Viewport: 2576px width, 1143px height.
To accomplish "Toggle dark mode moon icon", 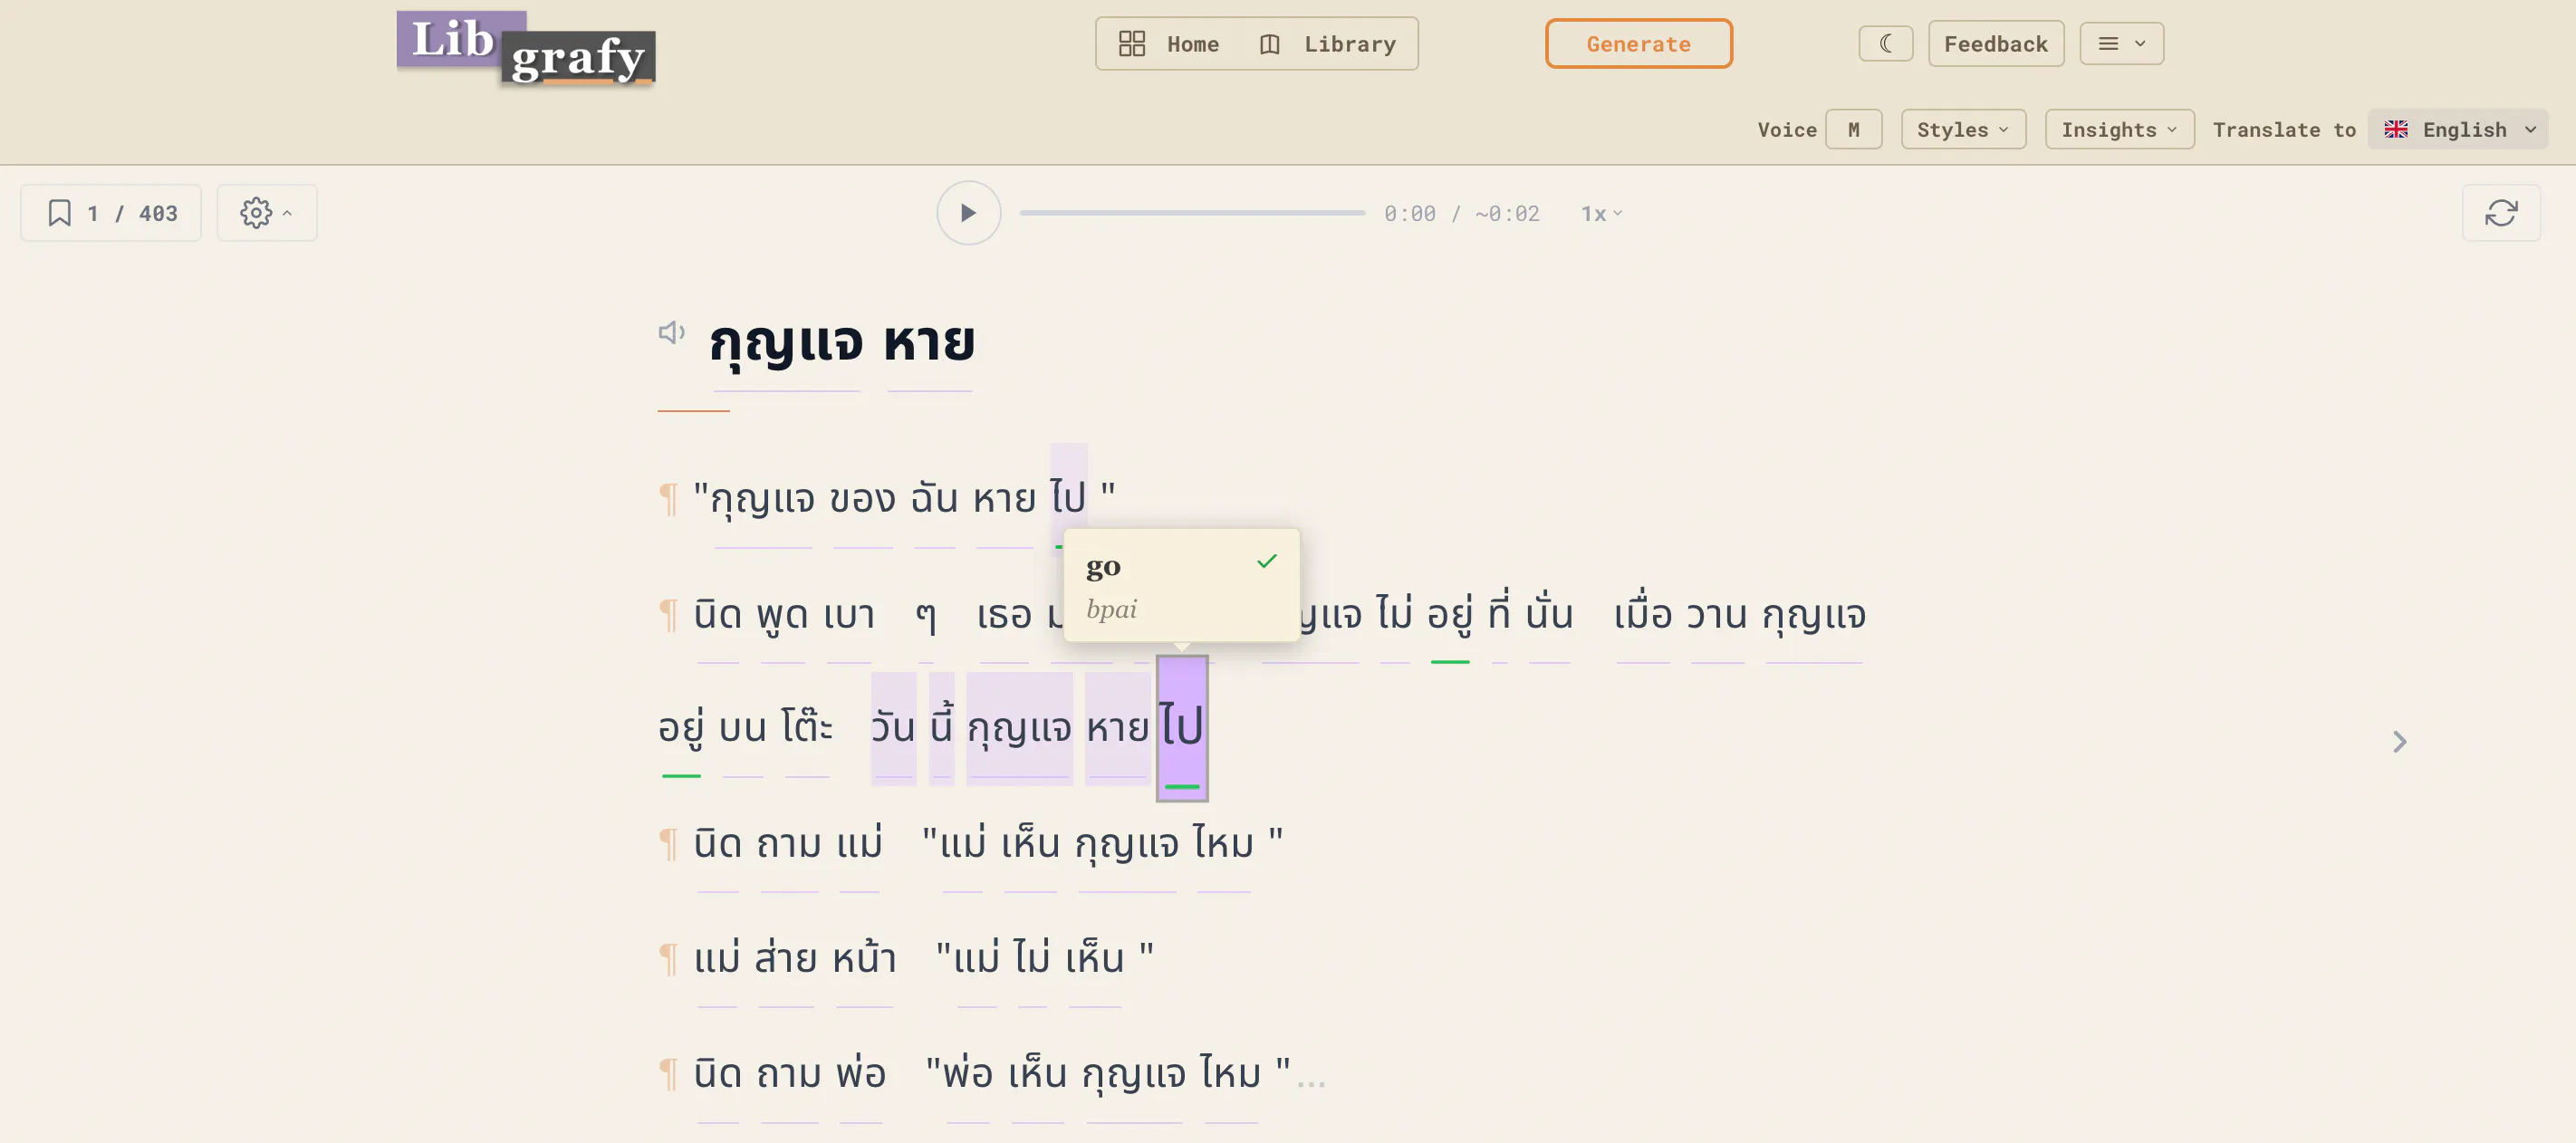I will pyautogui.click(x=1885, y=44).
